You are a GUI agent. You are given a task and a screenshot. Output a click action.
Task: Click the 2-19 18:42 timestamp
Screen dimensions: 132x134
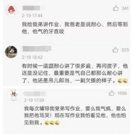tap(32, 57)
